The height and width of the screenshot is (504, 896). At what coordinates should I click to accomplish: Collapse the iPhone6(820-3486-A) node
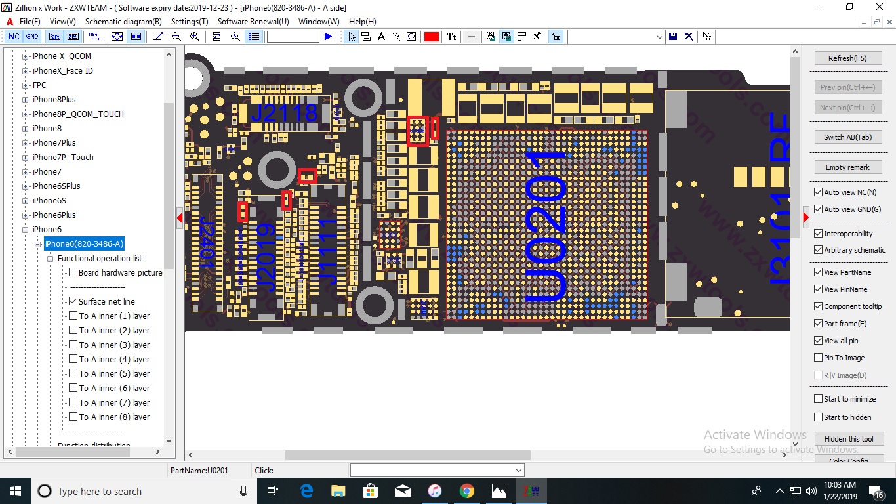click(38, 244)
